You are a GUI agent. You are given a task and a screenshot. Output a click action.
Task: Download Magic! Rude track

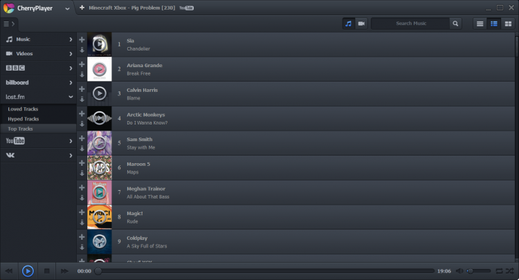(x=82, y=223)
